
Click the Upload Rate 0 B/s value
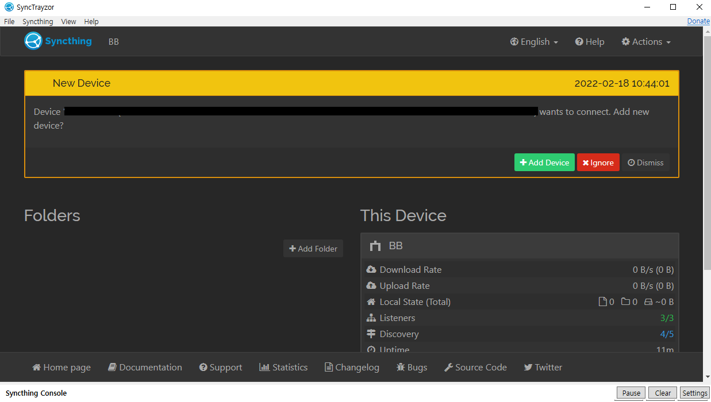pyautogui.click(x=654, y=285)
